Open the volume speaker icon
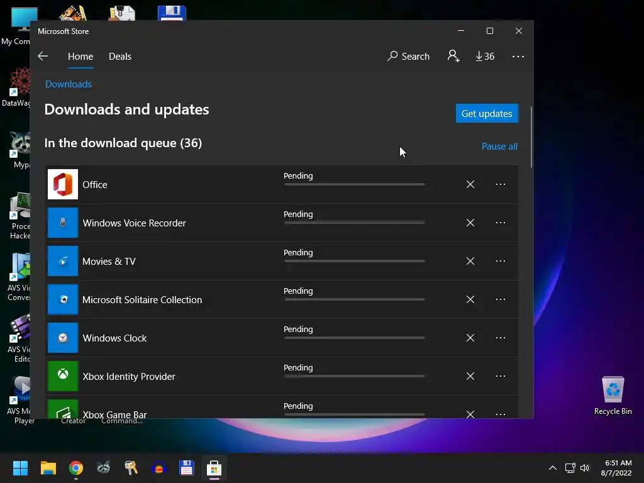 [585, 468]
